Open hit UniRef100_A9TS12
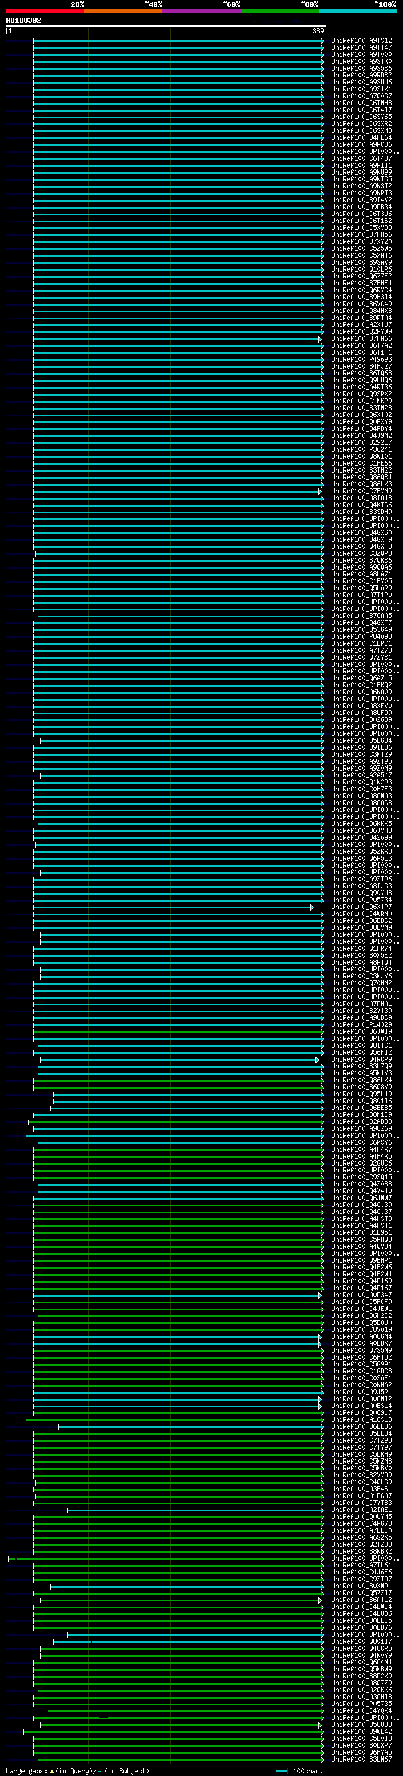Viewport: 403px width, 1776px height. pyautogui.click(x=361, y=41)
